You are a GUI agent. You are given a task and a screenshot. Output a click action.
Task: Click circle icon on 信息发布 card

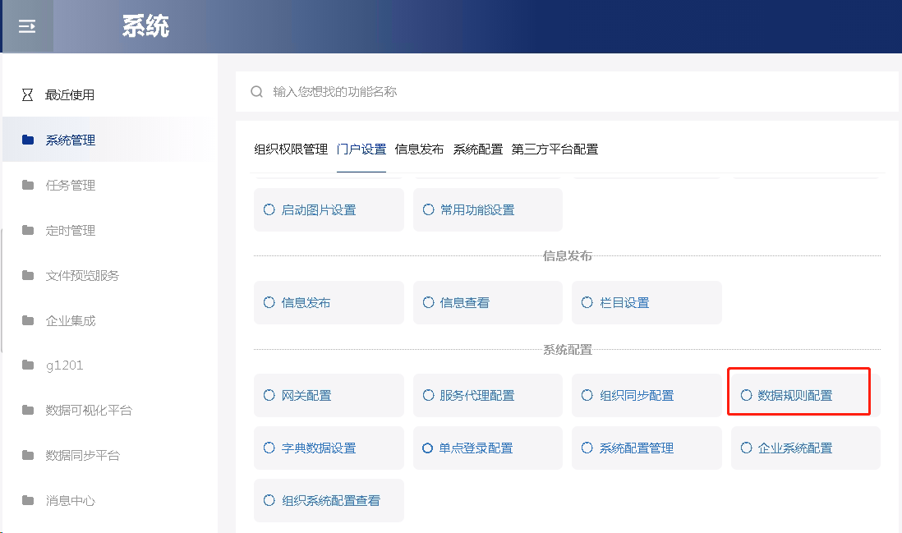coord(269,302)
